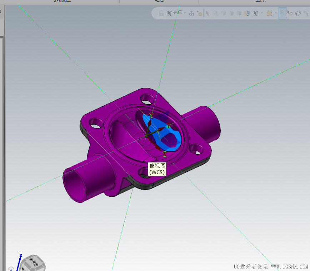Click the WCS origin triad on model
310x271 pixels.
[x=146, y=136]
